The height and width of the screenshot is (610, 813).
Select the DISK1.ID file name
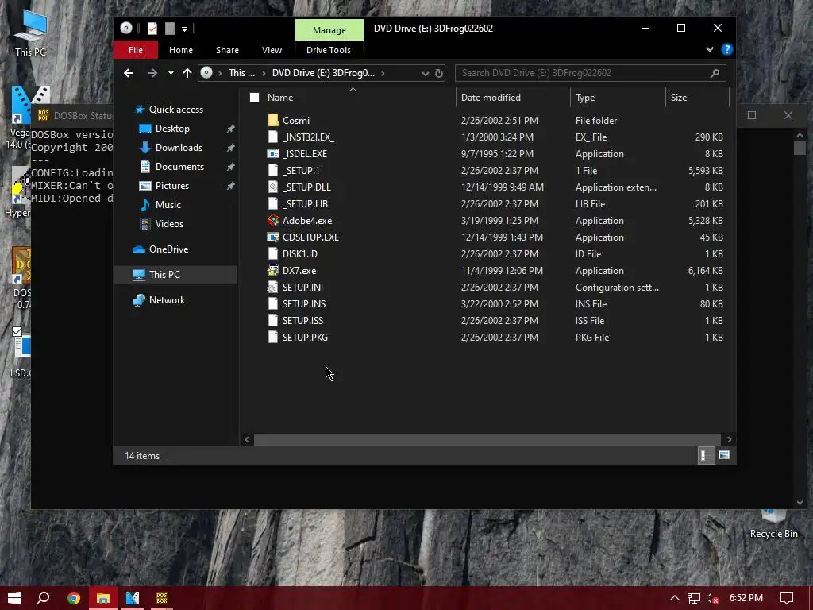click(x=299, y=253)
